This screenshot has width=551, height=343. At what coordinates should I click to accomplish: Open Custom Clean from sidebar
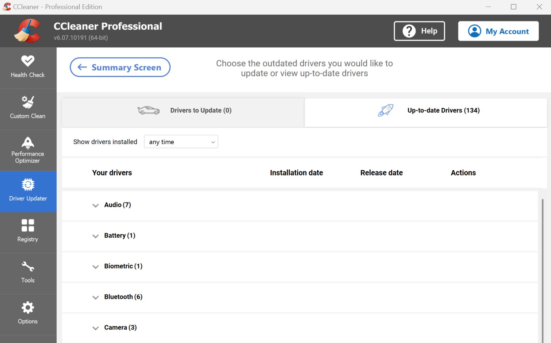[x=28, y=109]
